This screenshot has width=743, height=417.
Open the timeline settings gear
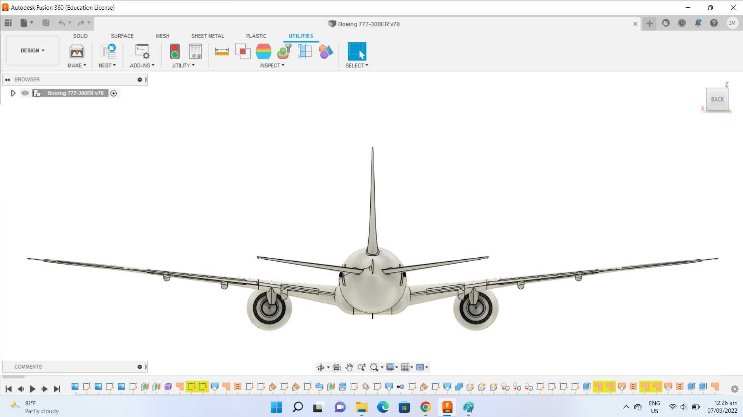coord(734,389)
